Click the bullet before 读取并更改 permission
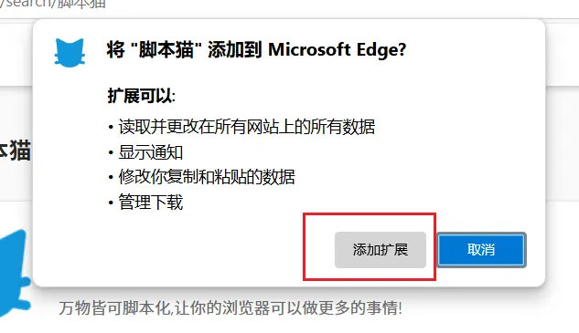This screenshot has width=579, height=333. (x=111, y=127)
